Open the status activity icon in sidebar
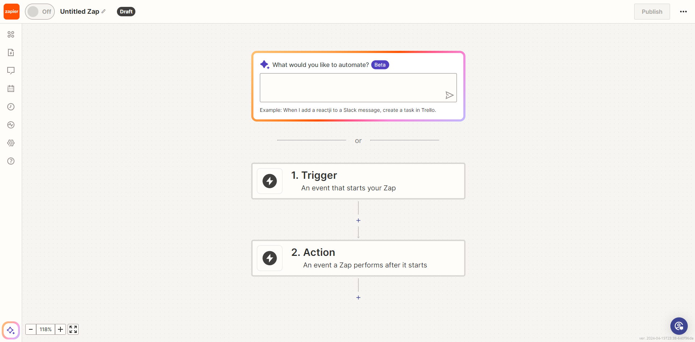 (11, 125)
